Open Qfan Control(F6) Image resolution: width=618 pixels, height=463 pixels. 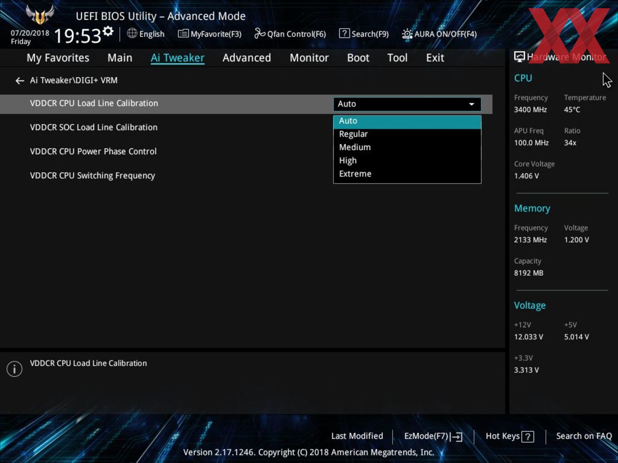pos(290,34)
